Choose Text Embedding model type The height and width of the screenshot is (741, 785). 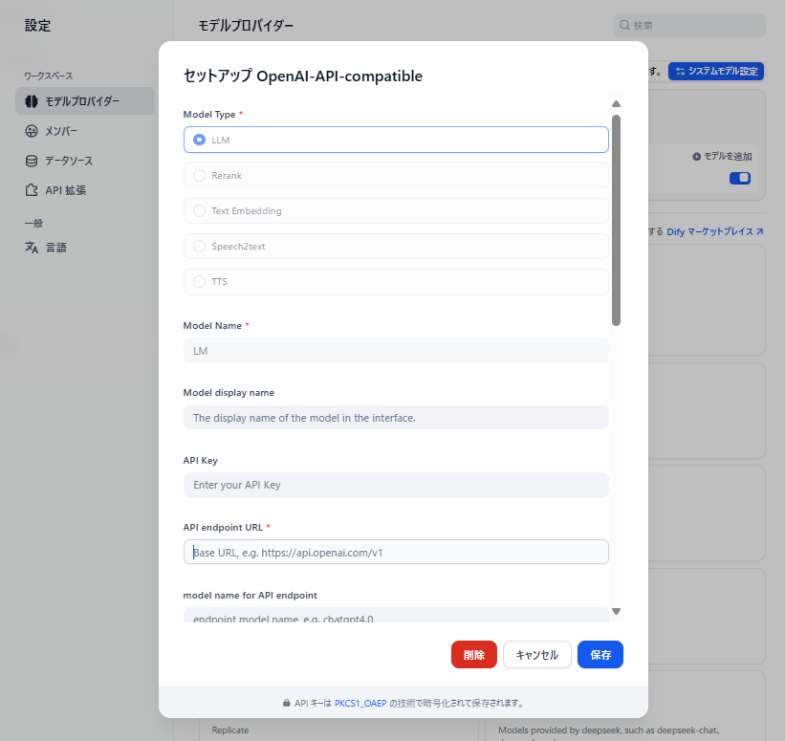click(199, 211)
